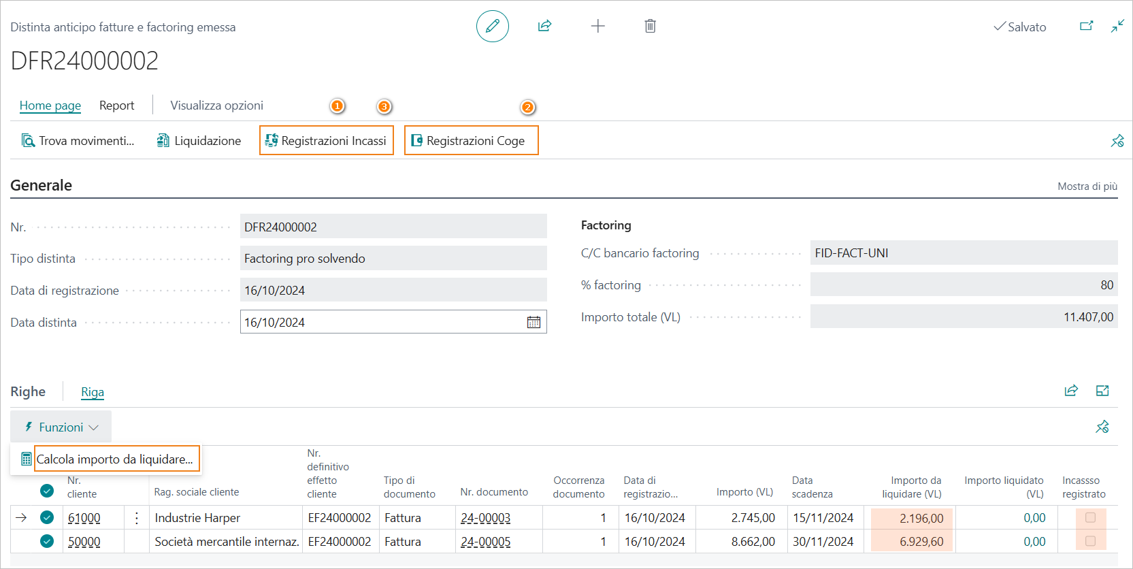Share the Righe section icon
The image size is (1133, 569).
click(x=1071, y=391)
